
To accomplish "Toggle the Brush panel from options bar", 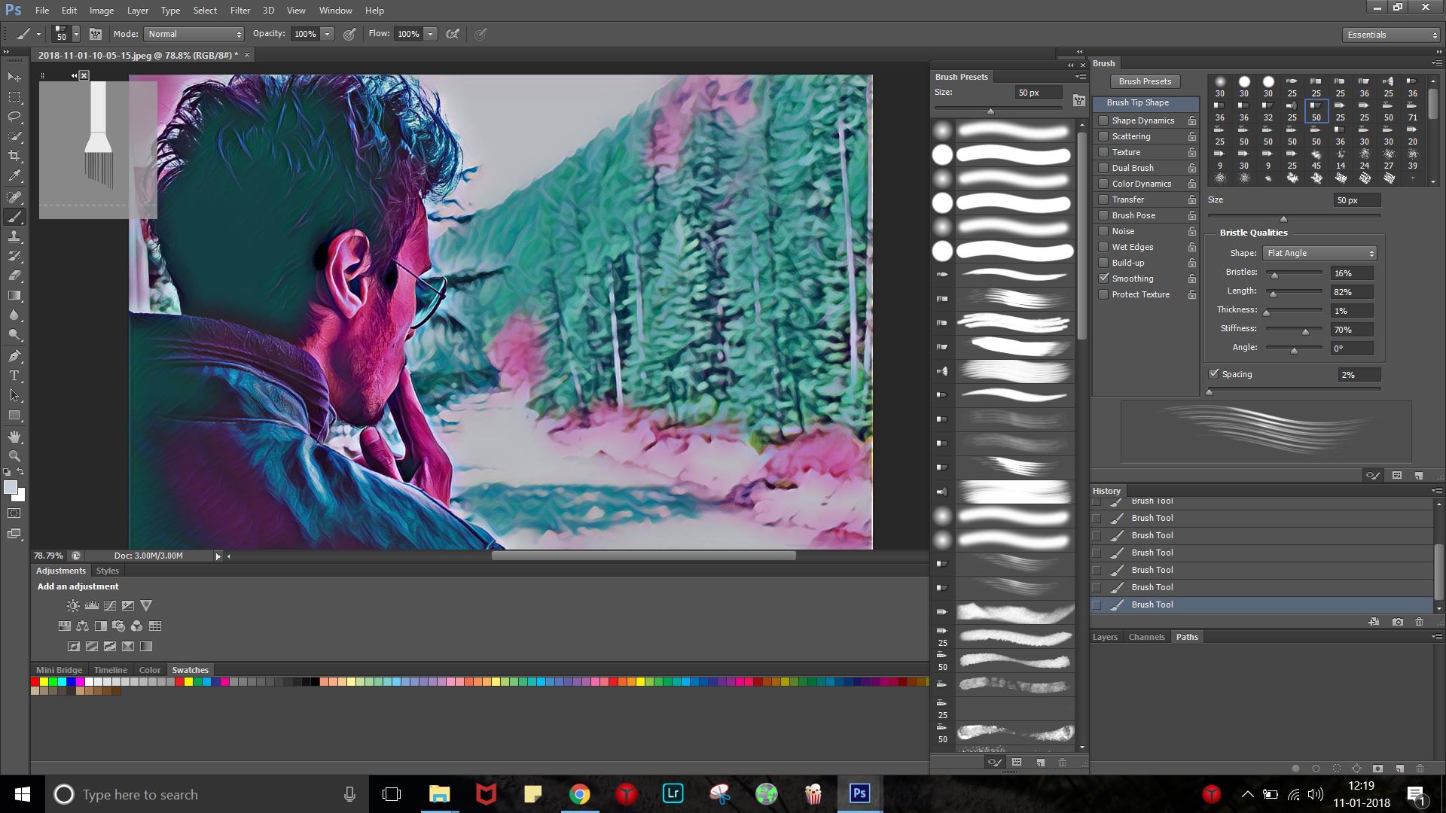I will pyautogui.click(x=96, y=34).
